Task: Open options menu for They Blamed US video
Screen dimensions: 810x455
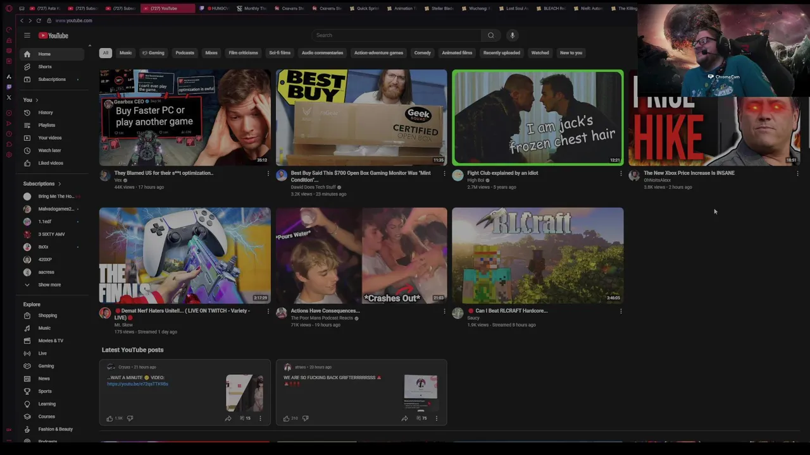Action: 268,174
